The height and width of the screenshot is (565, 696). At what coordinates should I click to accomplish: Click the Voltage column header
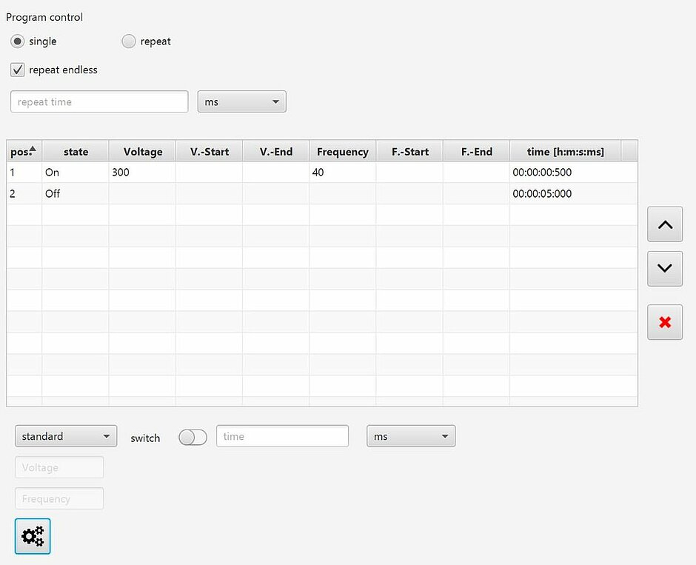coord(142,152)
